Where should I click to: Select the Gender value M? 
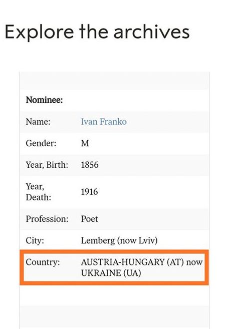click(85, 143)
